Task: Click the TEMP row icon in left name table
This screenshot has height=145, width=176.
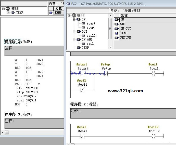Action: [x=51, y=13]
